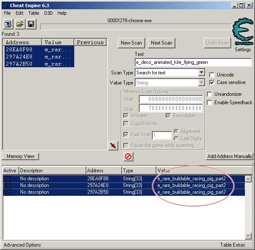Viewport: 255px width, 250px height.
Task: Click the Value column header in found list
Action: (x=58, y=42)
